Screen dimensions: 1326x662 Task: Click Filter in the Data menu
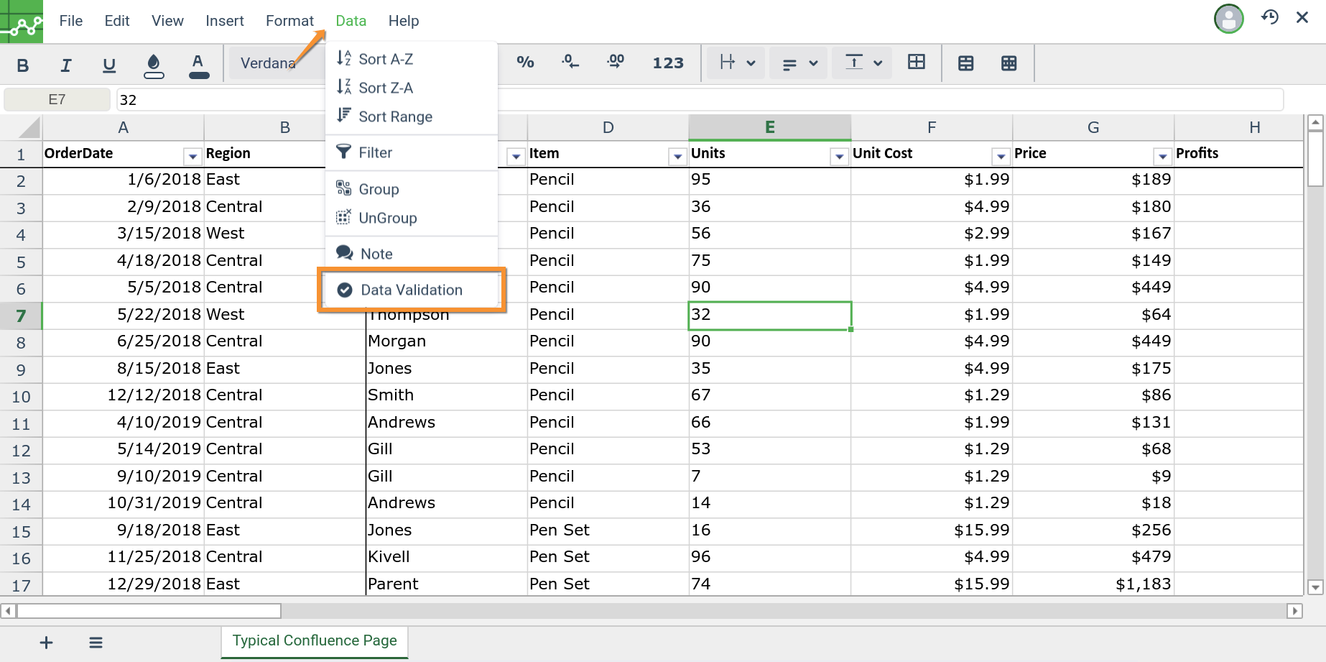click(x=375, y=152)
